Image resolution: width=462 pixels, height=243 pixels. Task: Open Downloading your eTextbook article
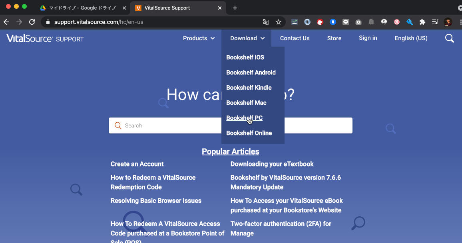[x=272, y=164]
